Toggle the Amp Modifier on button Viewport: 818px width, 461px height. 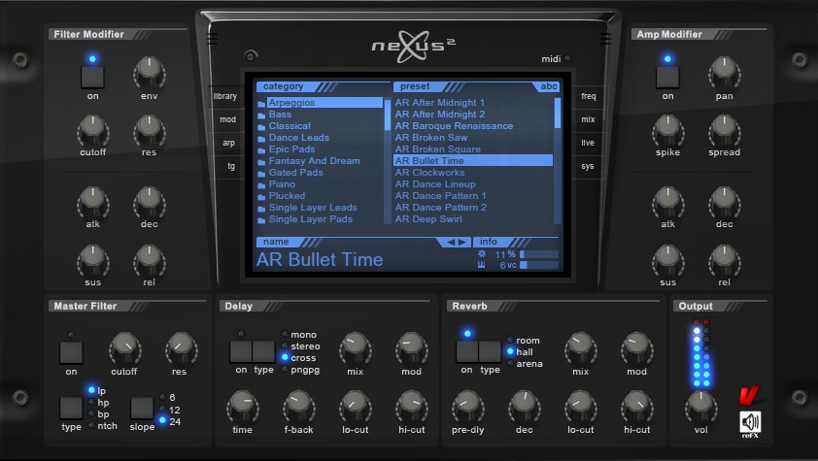tap(667, 77)
